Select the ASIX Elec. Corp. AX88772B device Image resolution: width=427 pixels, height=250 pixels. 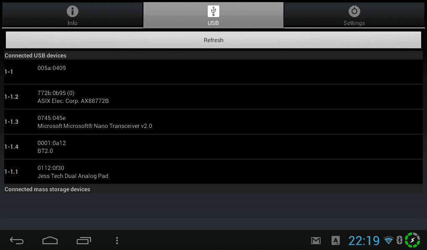tap(213, 97)
